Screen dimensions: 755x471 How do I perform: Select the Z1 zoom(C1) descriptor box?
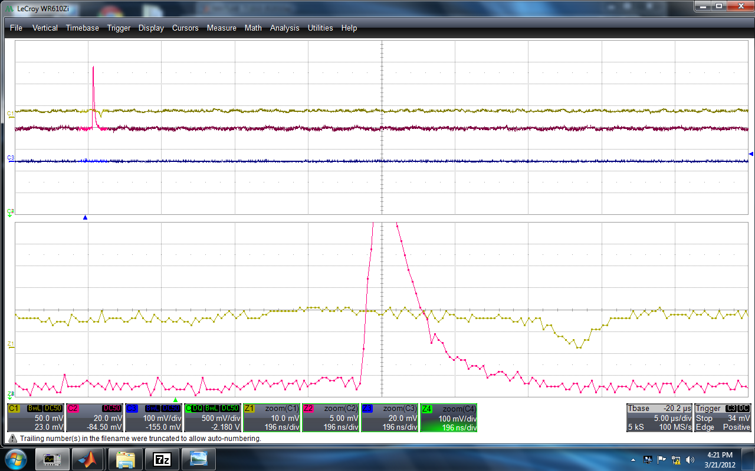tap(271, 417)
